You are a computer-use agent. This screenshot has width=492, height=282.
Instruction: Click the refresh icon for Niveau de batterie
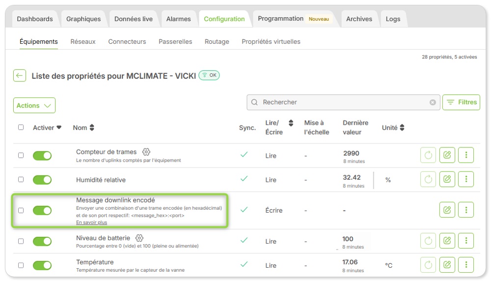click(428, 241)
